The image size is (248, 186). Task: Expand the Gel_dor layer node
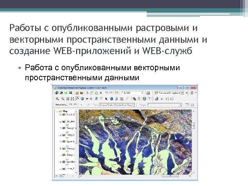click(60, 122)
